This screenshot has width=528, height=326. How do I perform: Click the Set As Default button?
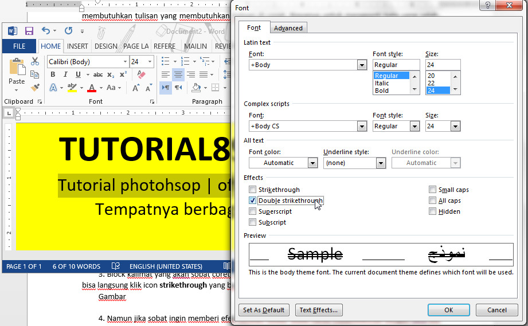pyautogui.click(x=264, y=310)
